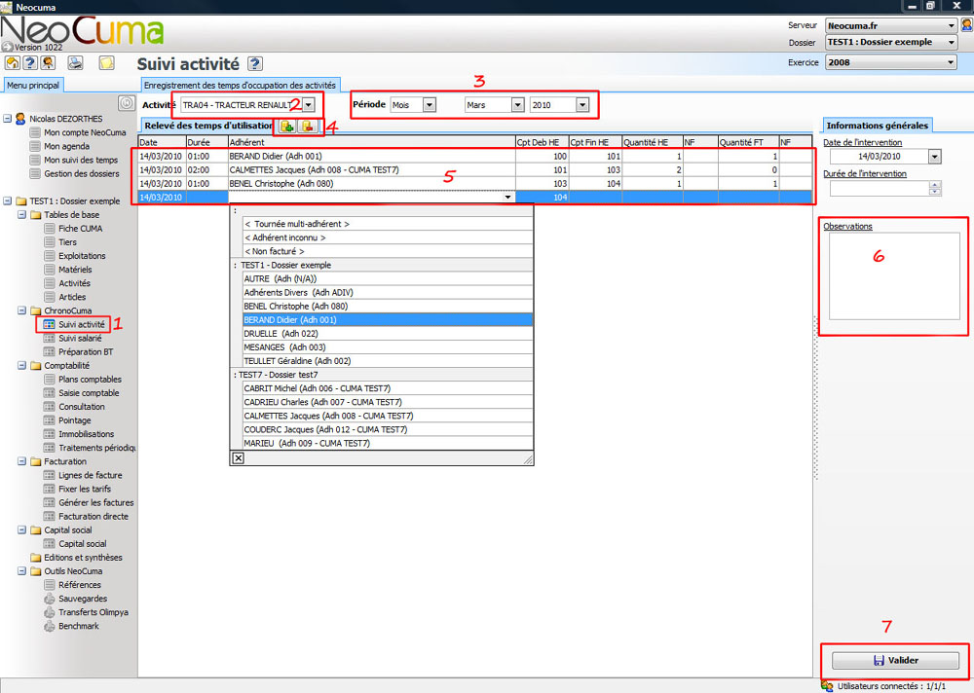Screen dimensions: 974x693
Task: Switch to the Menu principal tab
Action: pyautogui.click(x=33, y=85)
